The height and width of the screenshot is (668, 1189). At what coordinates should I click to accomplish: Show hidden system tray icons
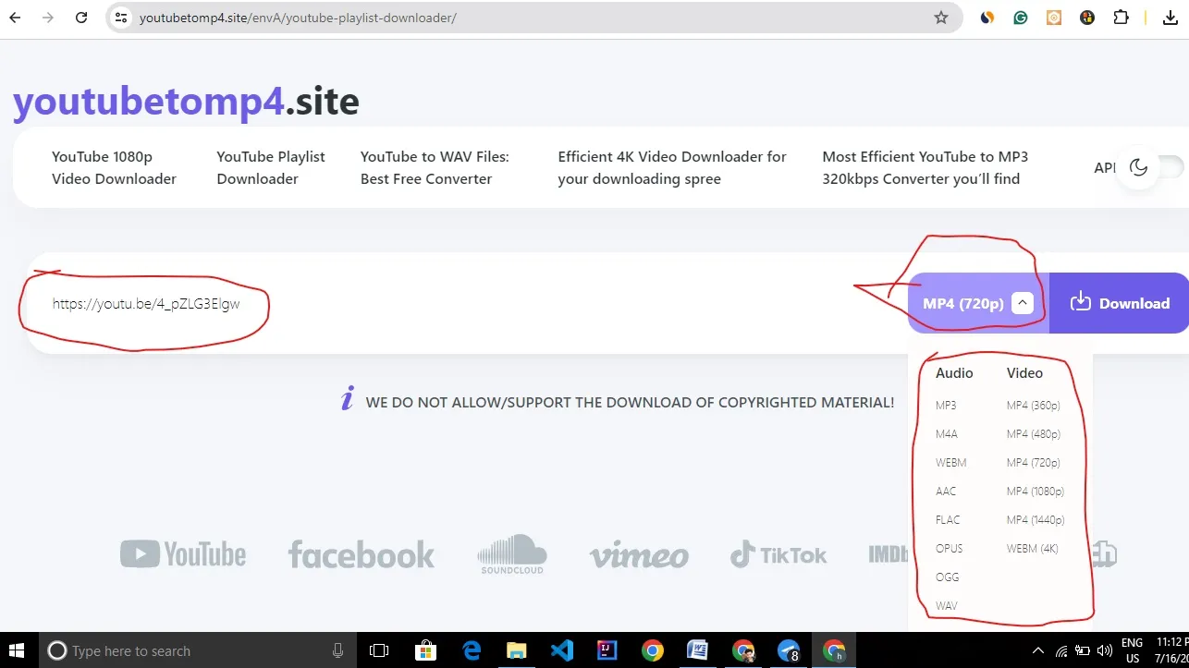pos(1038,650)
